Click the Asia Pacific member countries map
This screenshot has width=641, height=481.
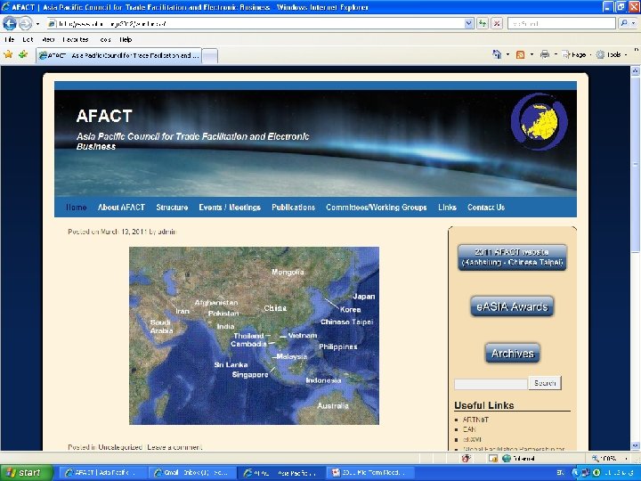tap(254, 336)
